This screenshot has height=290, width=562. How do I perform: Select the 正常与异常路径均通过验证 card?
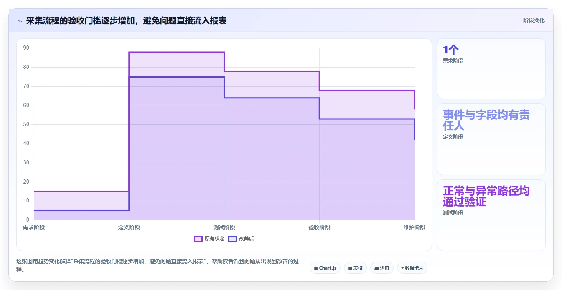[x=491, y=215]
